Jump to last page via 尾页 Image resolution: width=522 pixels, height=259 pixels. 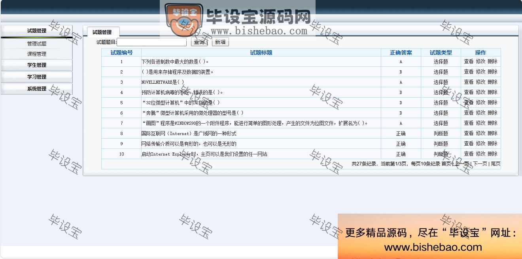pyautogui.click(x=496, y=164)
